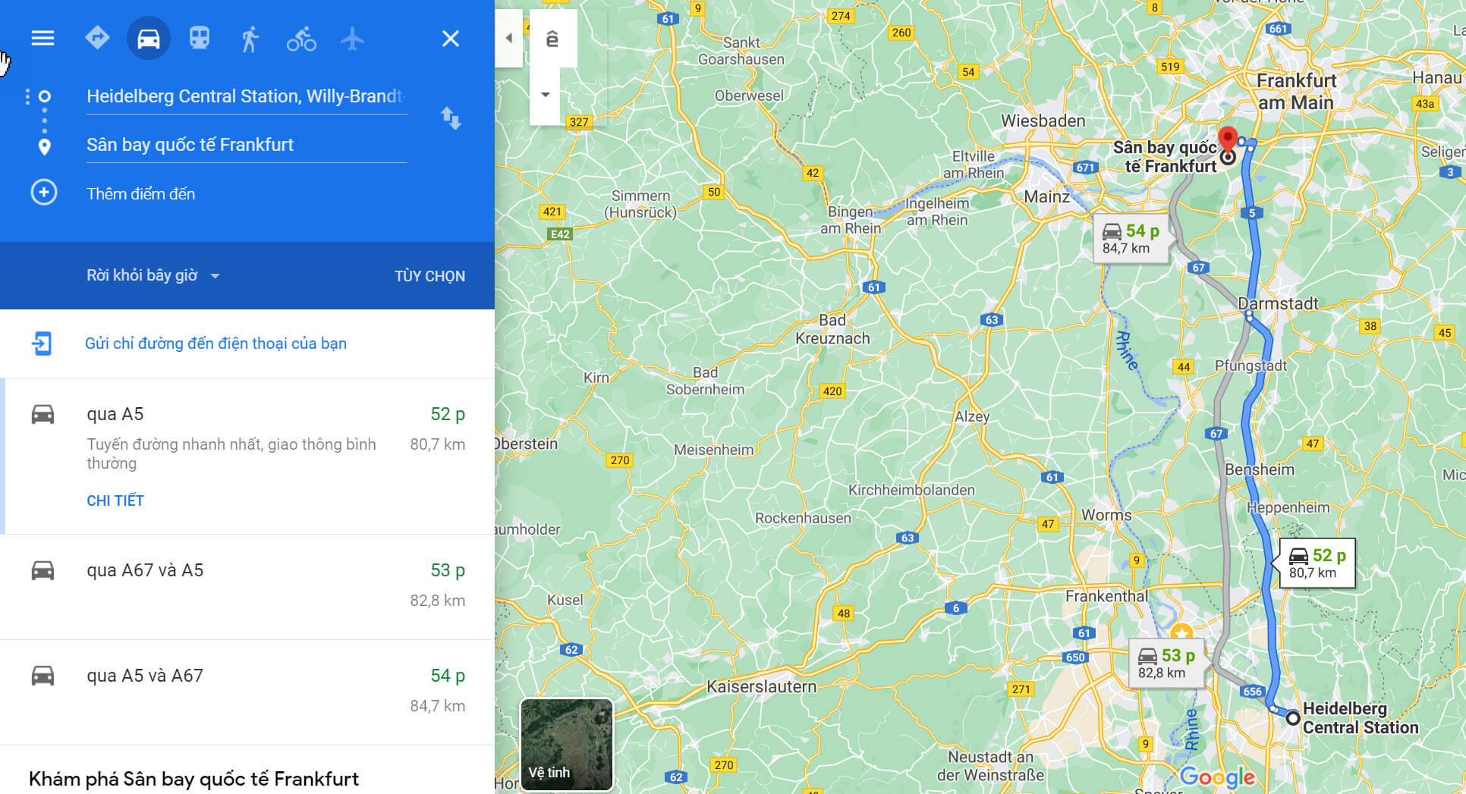
Task: Click Frankfurt am Main label on map
Action: [1295, 91]
